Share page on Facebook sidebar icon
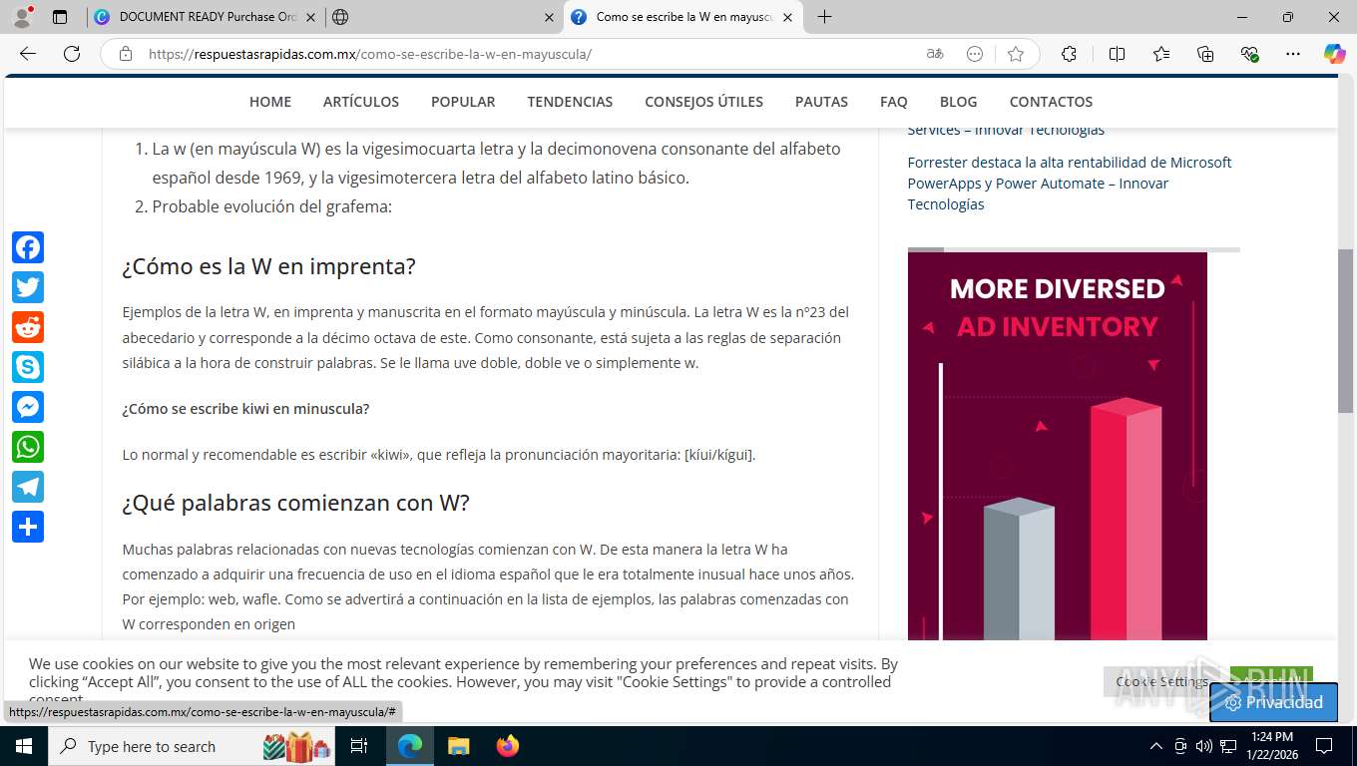This screenshot has width=1357, height=766. 28,247
